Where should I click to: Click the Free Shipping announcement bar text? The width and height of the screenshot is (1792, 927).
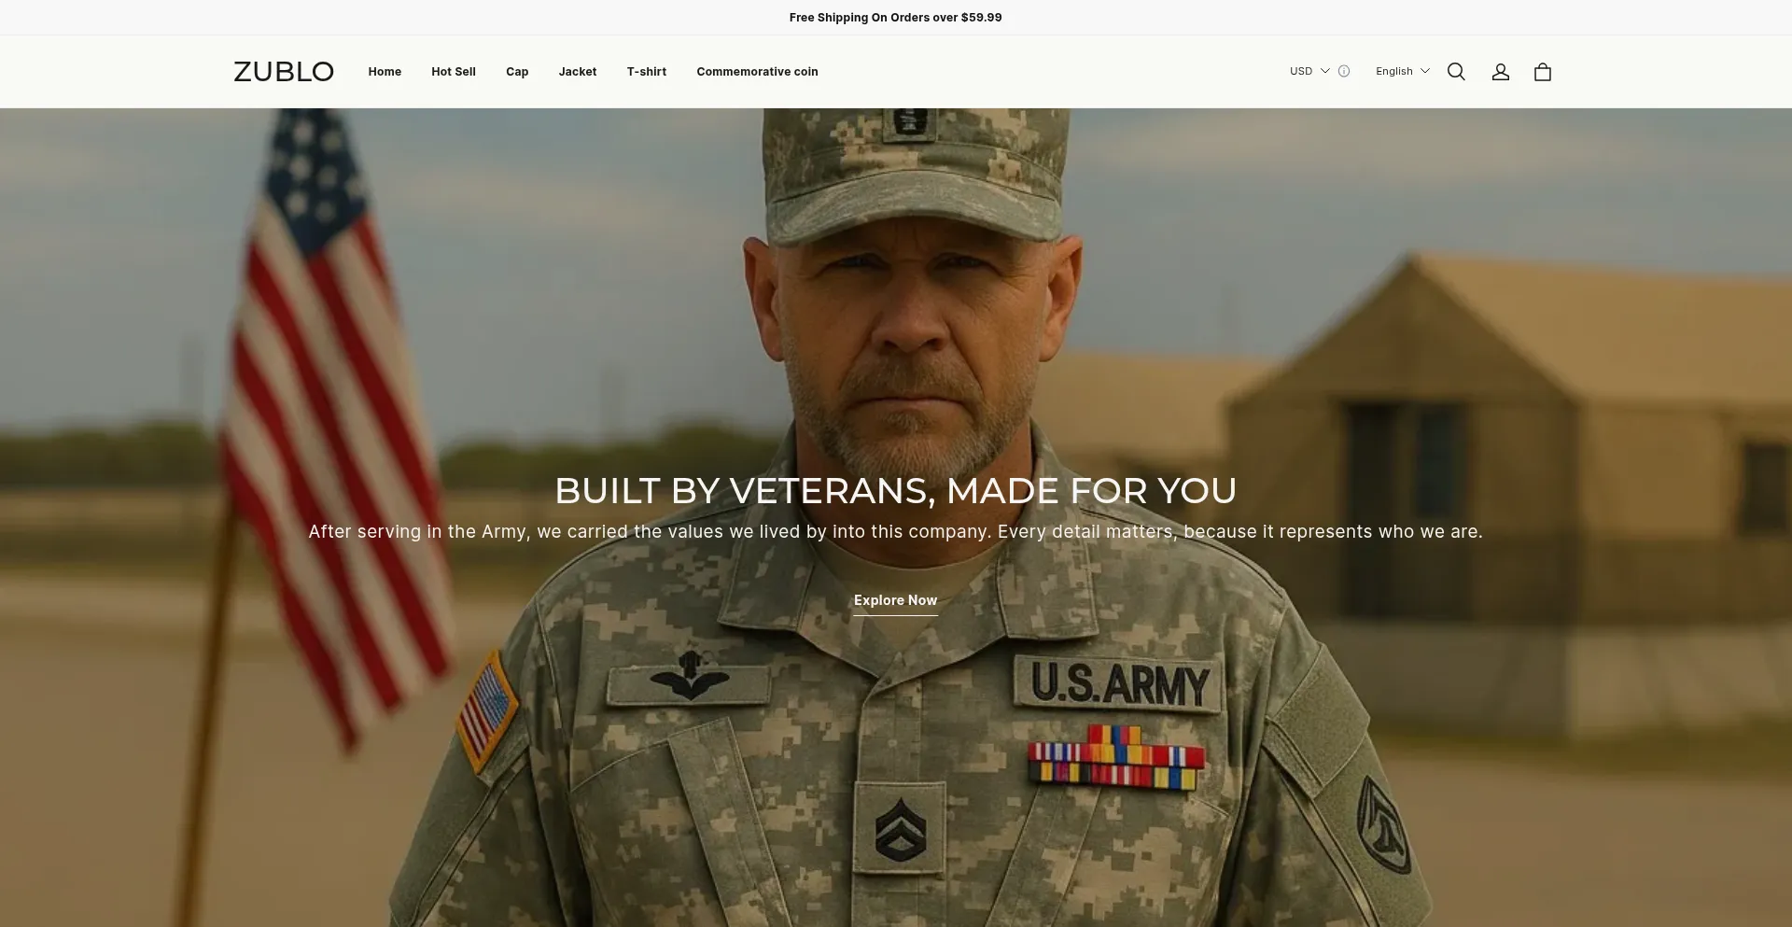[x=896, y=18]
